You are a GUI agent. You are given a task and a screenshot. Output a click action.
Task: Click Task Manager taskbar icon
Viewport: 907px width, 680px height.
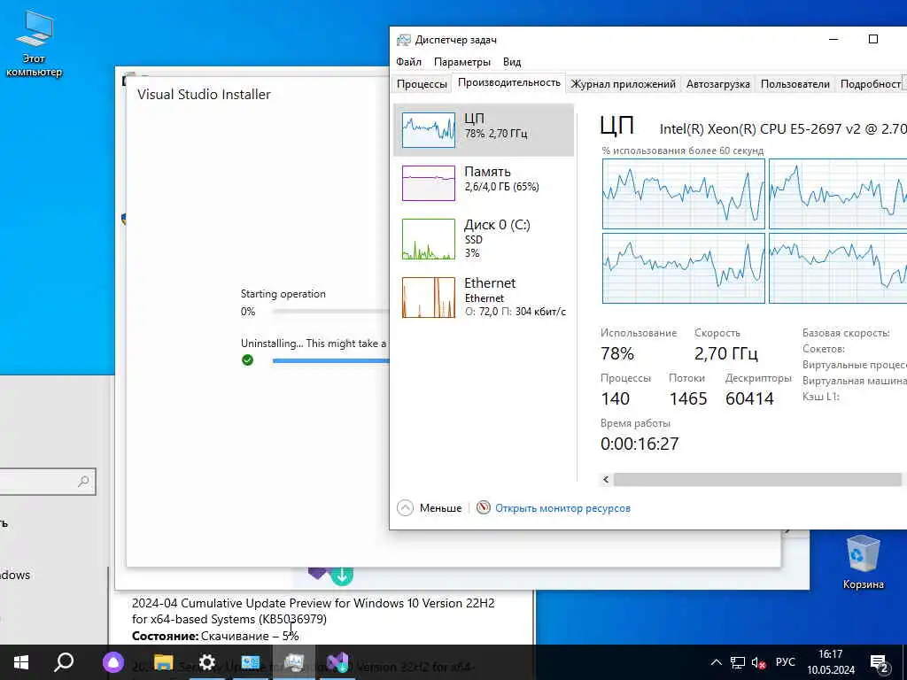click(294, 662)
